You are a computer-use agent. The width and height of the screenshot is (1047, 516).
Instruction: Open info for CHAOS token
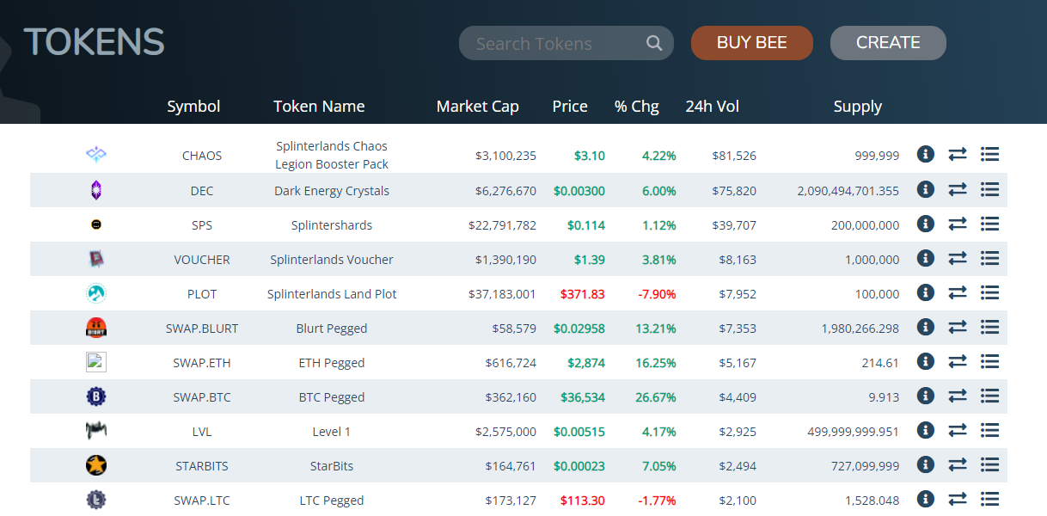(925, 154)
